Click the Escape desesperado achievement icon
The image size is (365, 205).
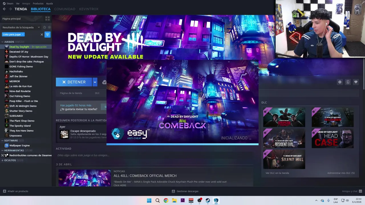pos(64,134)
